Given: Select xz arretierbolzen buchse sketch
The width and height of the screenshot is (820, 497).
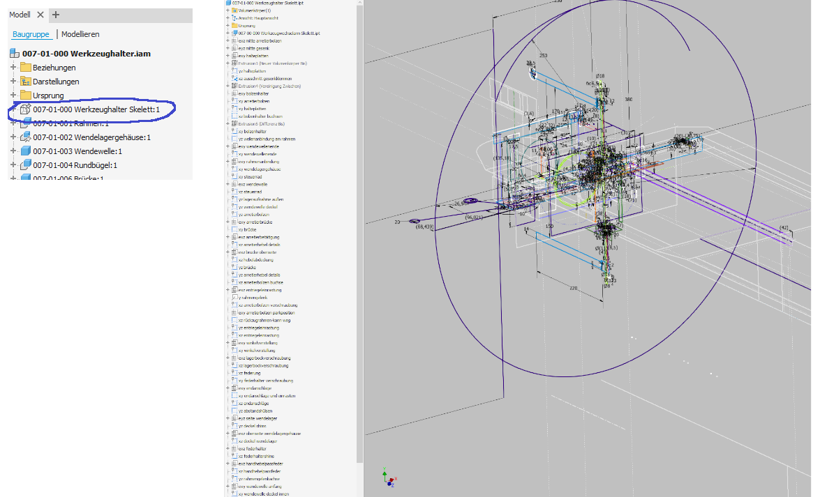Looking at the screenshot, I should click(x=260, y=283).
